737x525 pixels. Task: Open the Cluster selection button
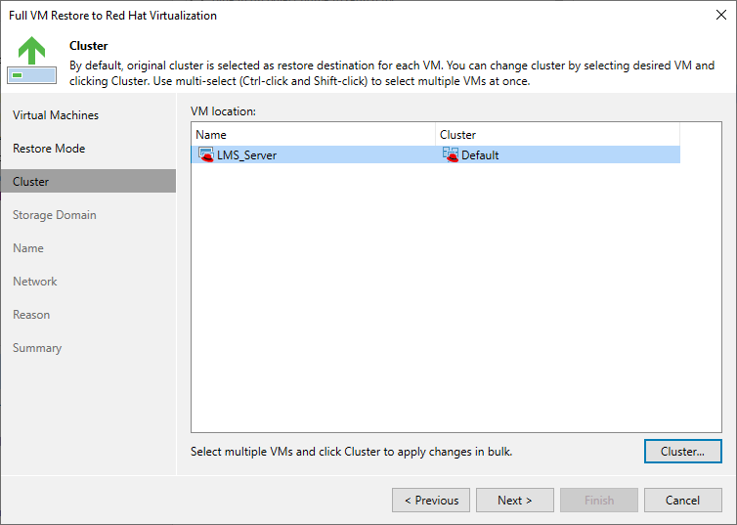[x=682, y=452]
